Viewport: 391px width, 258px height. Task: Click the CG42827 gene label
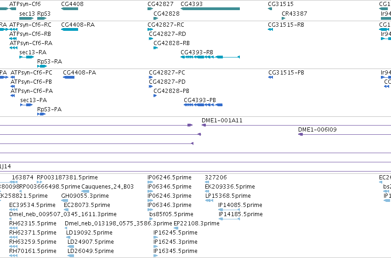pyautogui.click(x=160, y=4)
